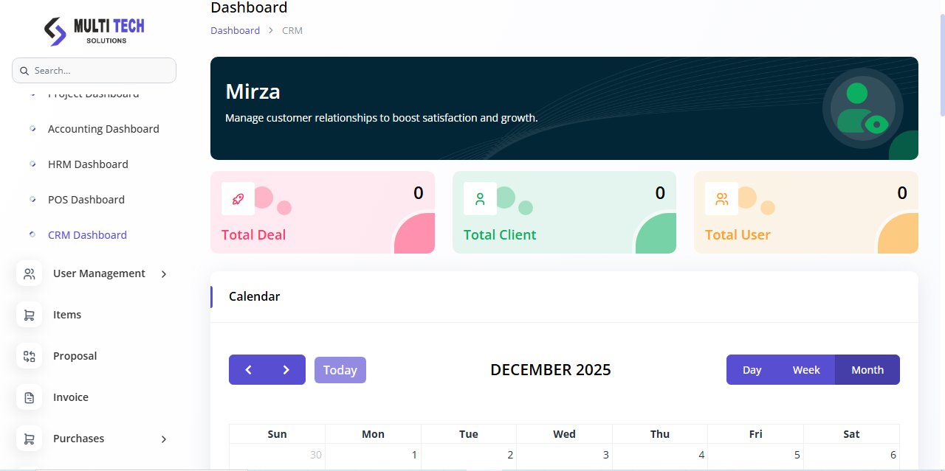The width and height of the screenshot is (945, 471).
Task: Click the Total Deal rocket icon
Action: 238,198
